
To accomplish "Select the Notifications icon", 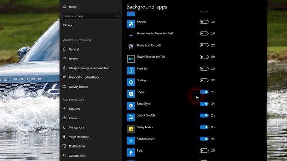I will pos(64,146).
